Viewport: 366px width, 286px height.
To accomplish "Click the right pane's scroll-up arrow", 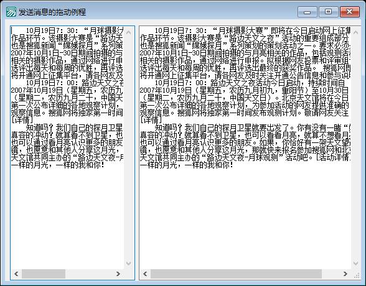I will [356, 32].
